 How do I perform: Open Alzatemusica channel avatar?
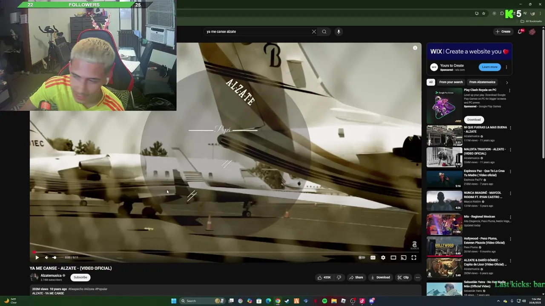[34, 278]
